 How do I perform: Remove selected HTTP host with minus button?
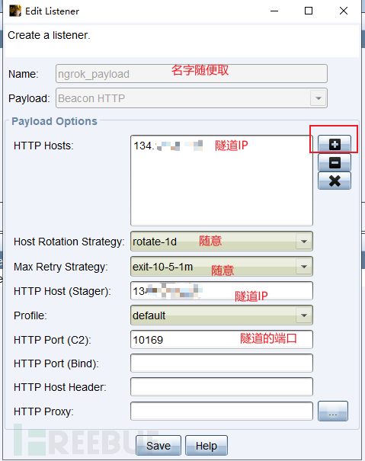coord(335,162)
